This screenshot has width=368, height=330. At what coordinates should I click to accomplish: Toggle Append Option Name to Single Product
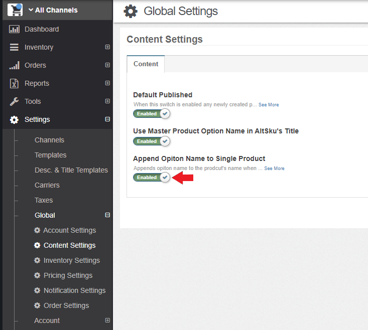(x=152, y=178)
